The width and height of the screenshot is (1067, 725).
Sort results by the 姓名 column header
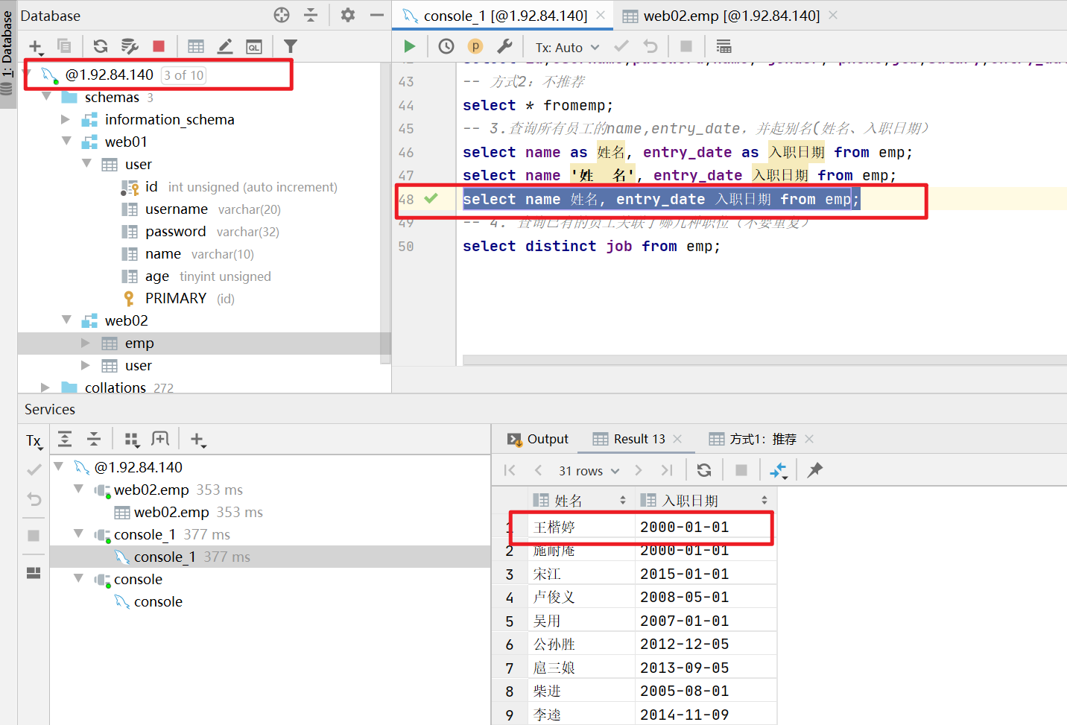click(569, 501)
